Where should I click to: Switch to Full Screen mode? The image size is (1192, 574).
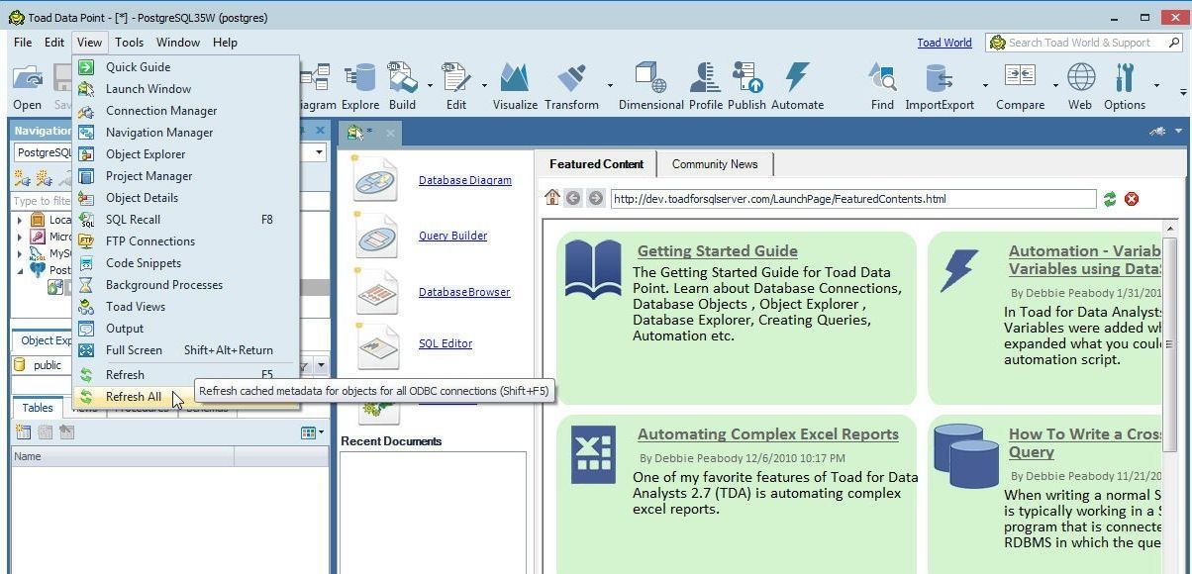click(186, 350)
